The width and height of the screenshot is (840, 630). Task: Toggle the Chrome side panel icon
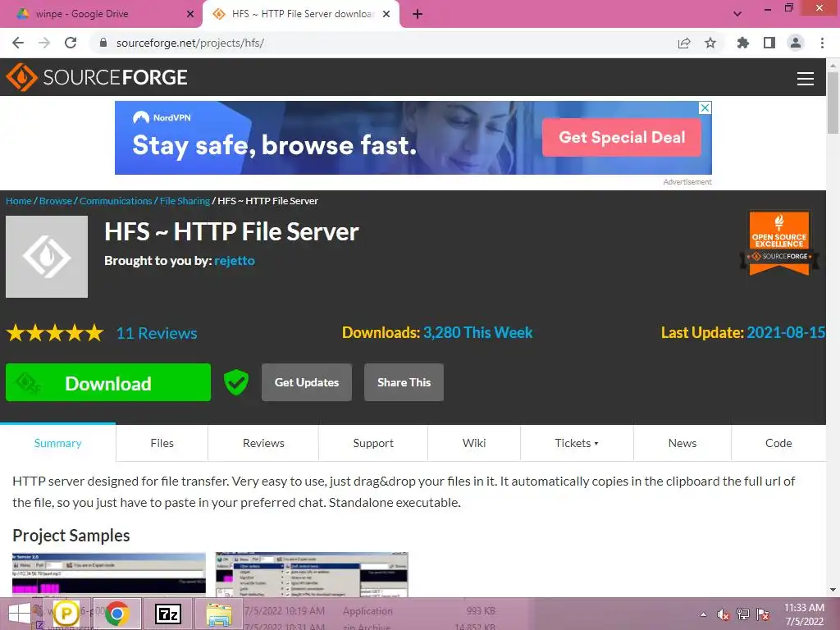tap(769, 43)
